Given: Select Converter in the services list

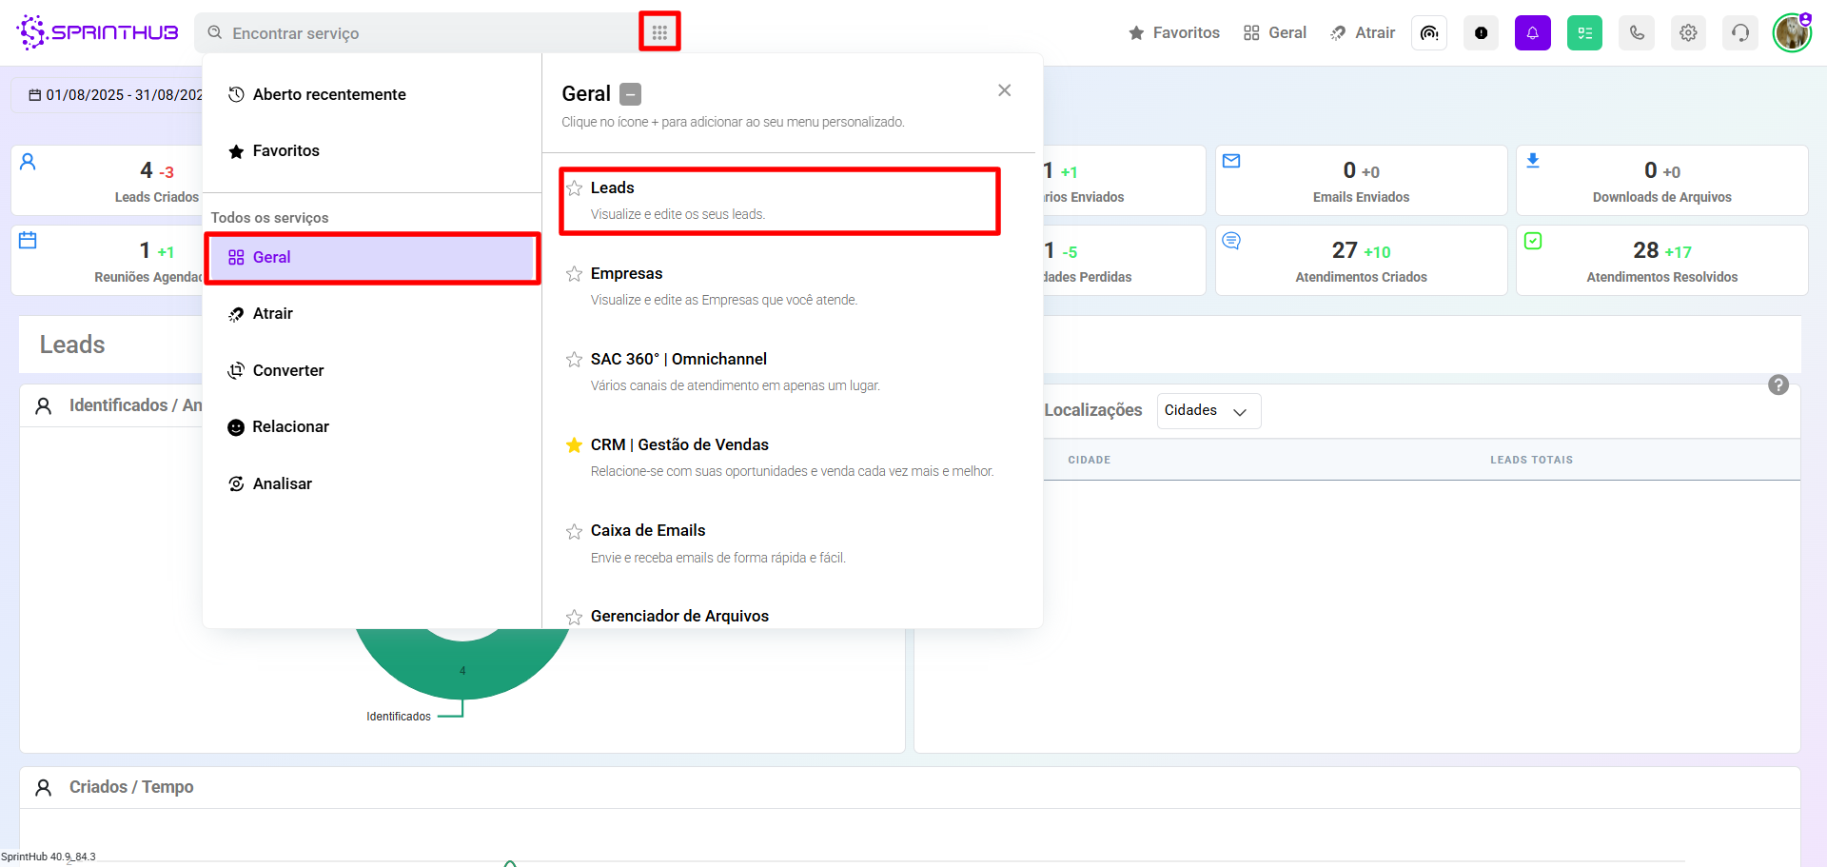Looking at the screenshot, I should click(x=287, y=370).
